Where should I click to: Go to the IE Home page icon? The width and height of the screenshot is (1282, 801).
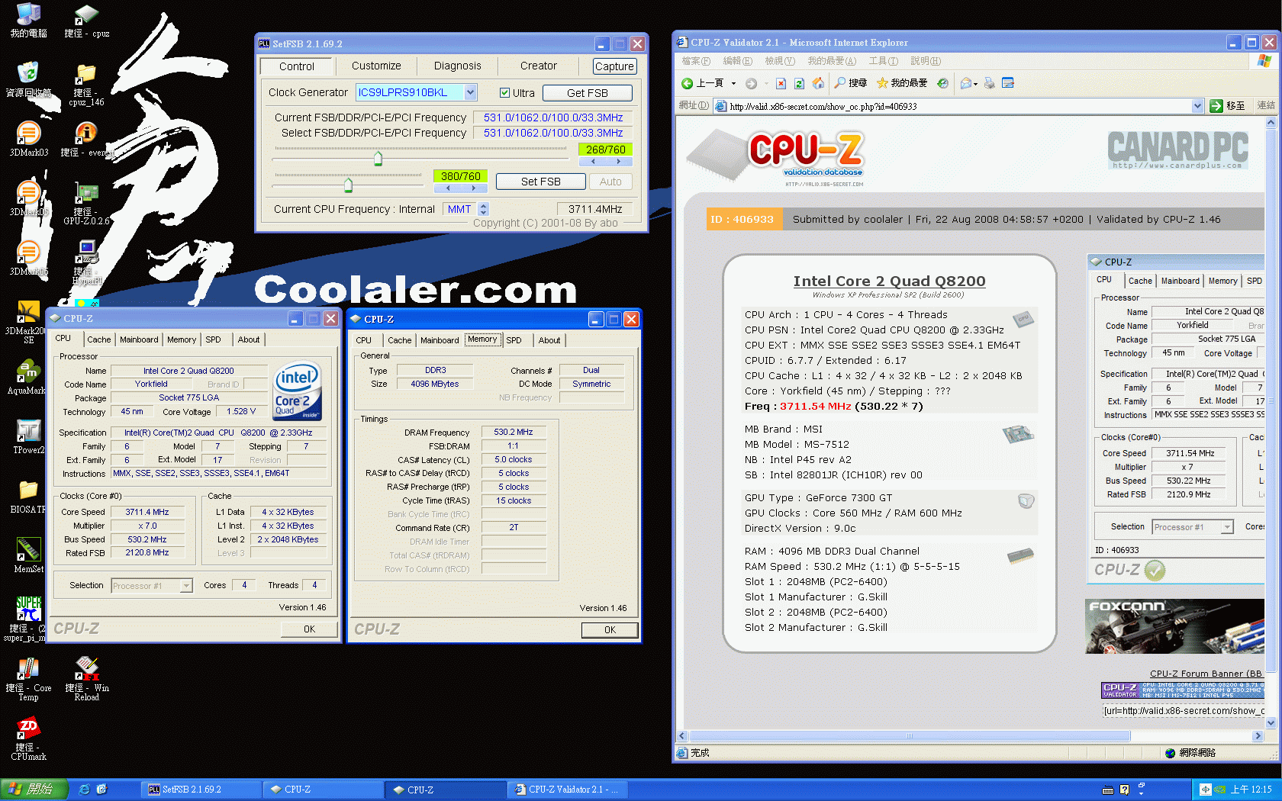point(818,83)
